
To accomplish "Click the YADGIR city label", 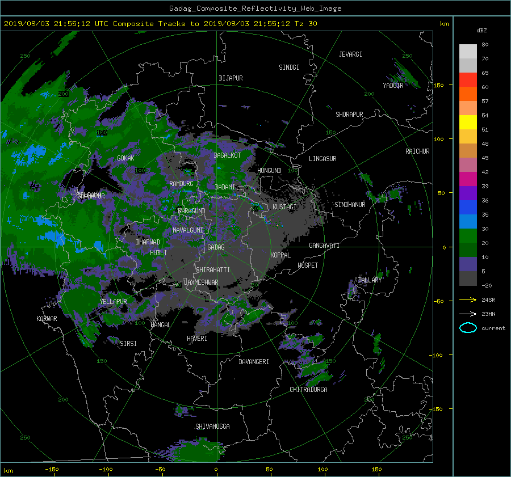I will tap(393, 86).
